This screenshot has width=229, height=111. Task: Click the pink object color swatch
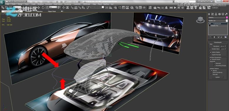point(227,18)
